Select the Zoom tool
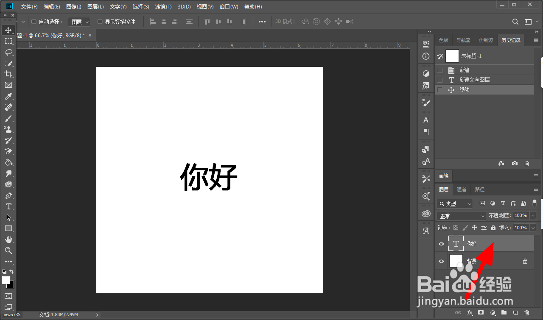The width and height of the screenshot is (543, 320). click(8, 251)
